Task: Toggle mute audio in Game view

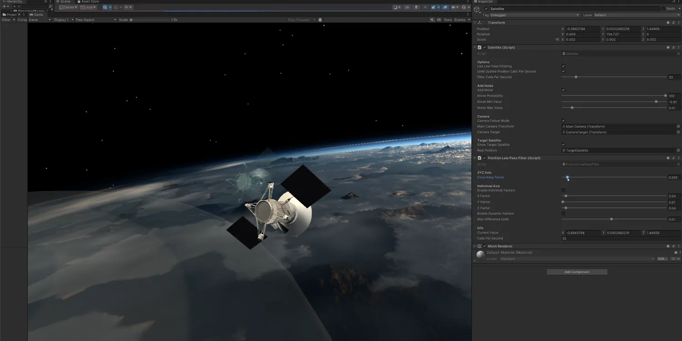Action: pyautogui.click(x=432, y=20)
